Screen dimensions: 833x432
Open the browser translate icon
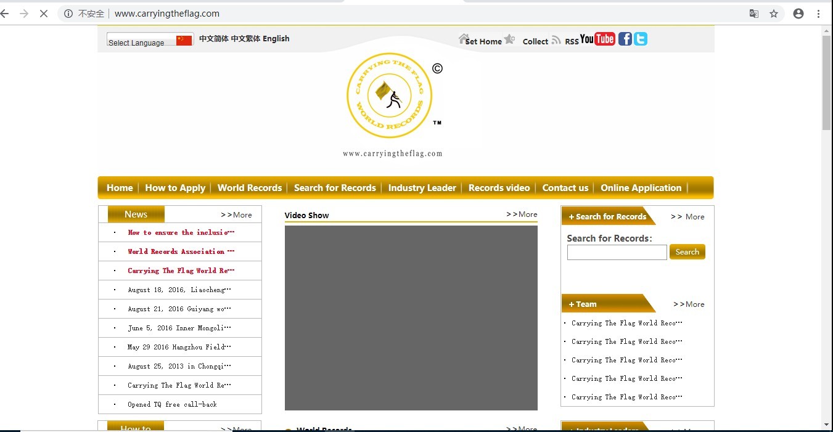(x=753, y=14)
